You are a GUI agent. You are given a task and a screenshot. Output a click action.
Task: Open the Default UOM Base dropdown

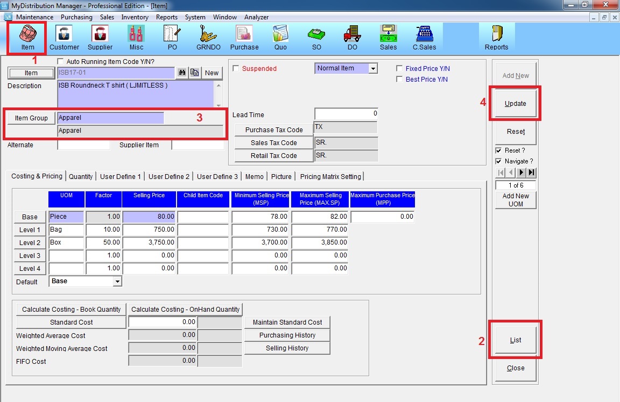coord(117,282)
